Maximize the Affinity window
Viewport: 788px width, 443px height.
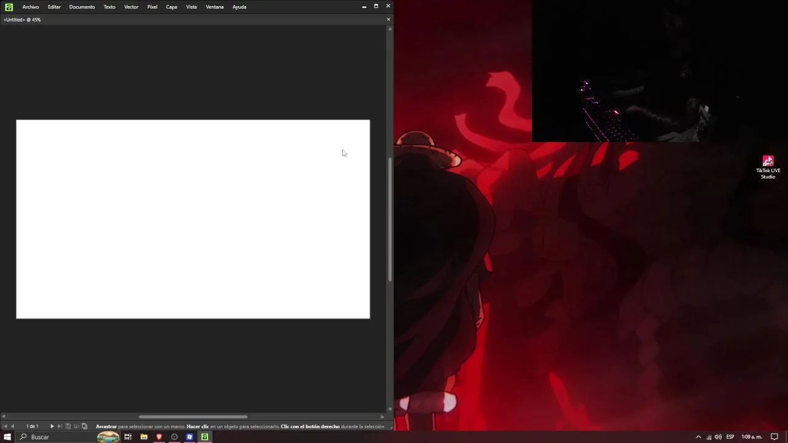376,6
